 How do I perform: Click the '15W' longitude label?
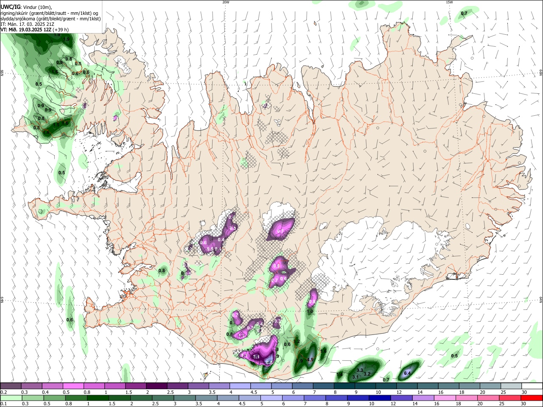pyautogui.click(x=449, y=2)
